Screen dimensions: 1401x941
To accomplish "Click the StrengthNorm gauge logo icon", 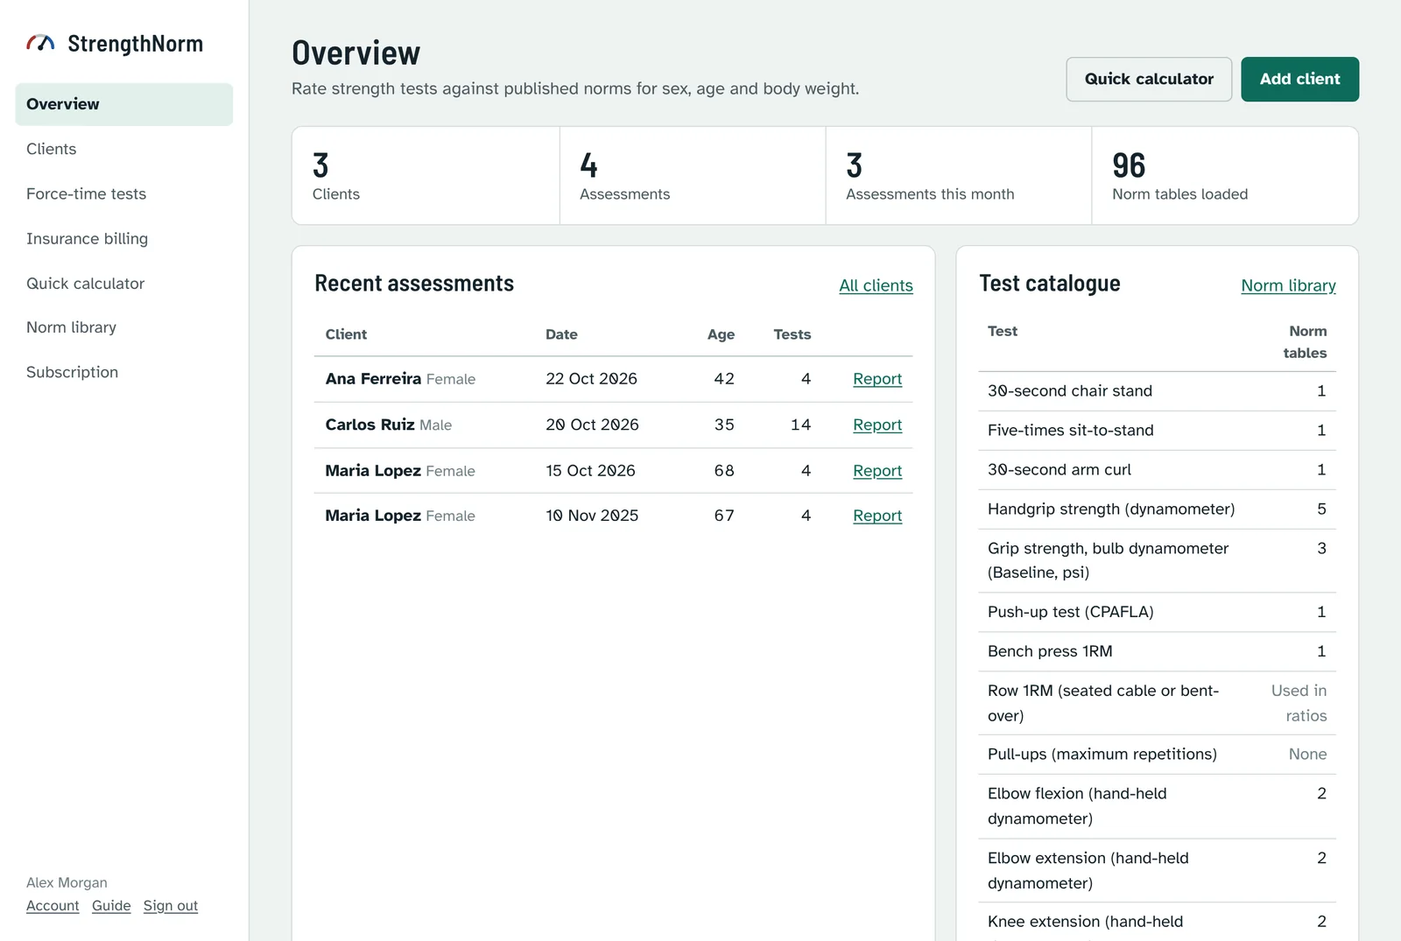I will [40, 43].
